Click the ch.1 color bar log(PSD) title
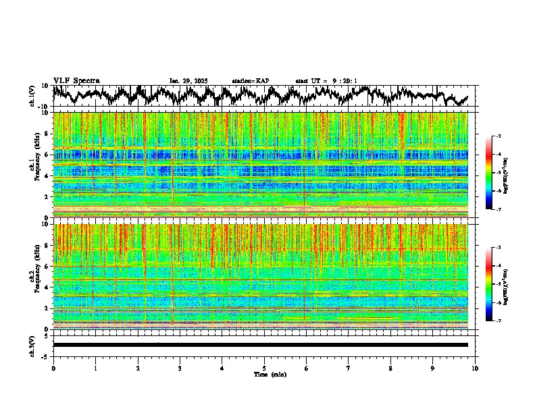535x413 pixels. (x=505, y=176)
